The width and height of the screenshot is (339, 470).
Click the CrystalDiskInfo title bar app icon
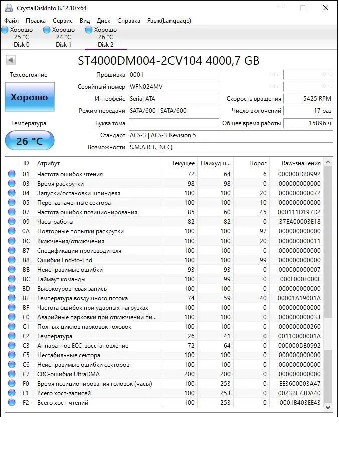tap(8, 8)
